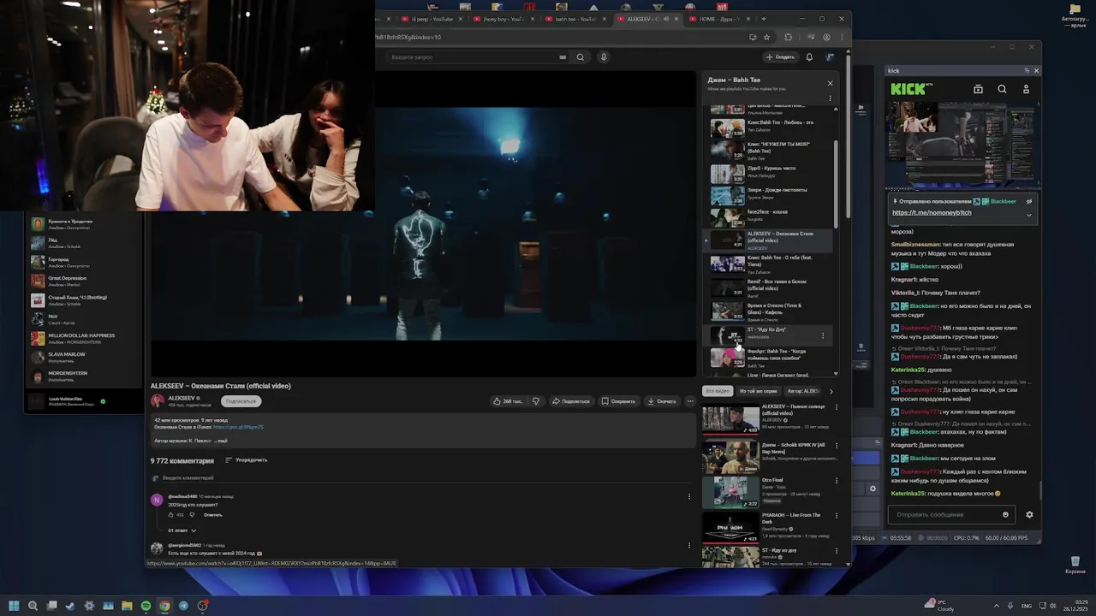The height and width of the screenshot is (616, 1096).
Task: Select the 'Все видео' filter chip
Action: (718, 391)
